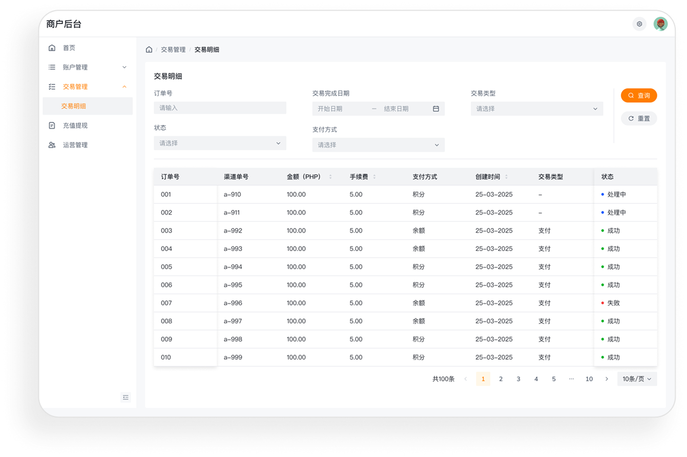The width and height of the screenshot is (687, 457).
Task: Go to page 4
Action: tap(536, 379)
